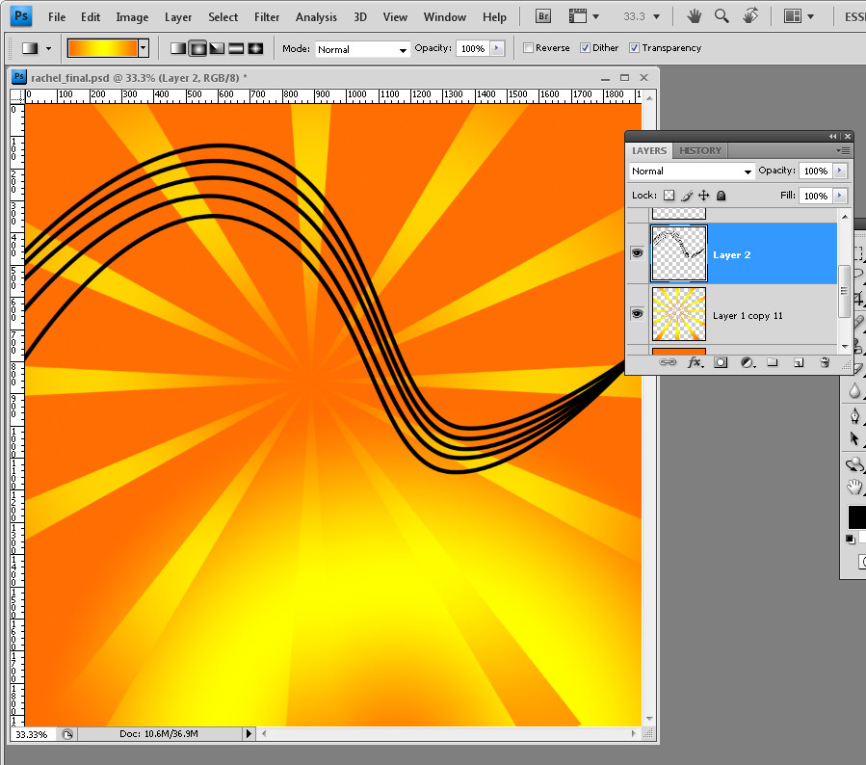Viewport: 866px width, 765px height.
Task: Click the zoom 33.33% field in status bar
Action: click(x=32, y=734)
